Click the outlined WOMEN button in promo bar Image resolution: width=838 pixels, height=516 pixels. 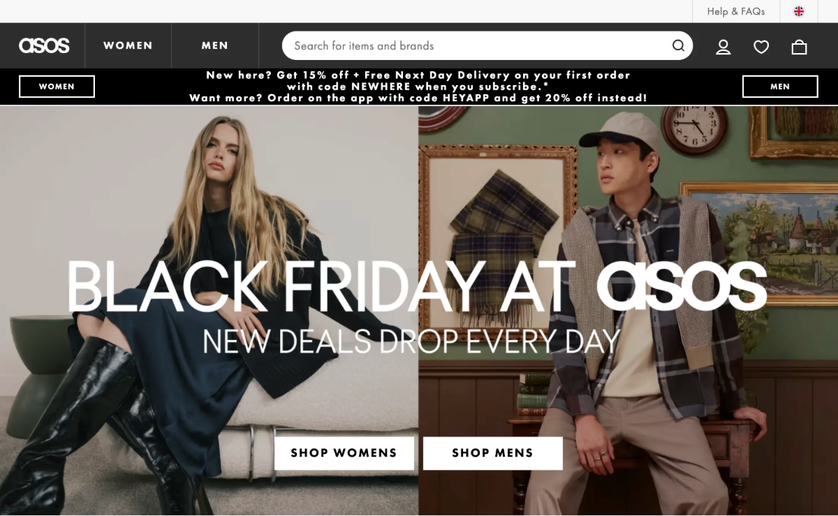coord(57,87)
